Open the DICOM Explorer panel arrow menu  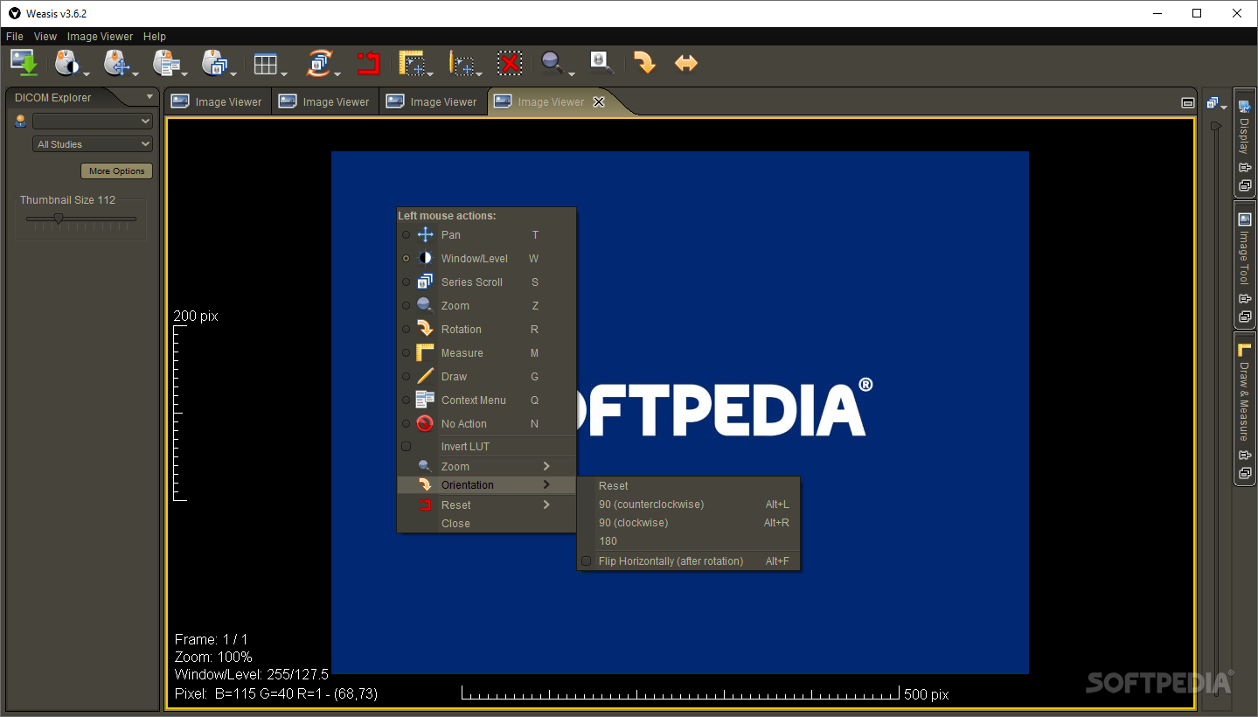click(149, 97)
